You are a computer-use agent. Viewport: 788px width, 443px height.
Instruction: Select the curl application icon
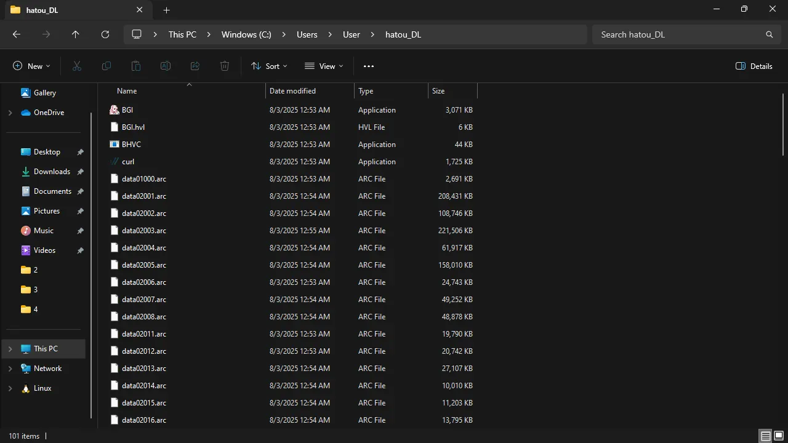pos(114,161)
